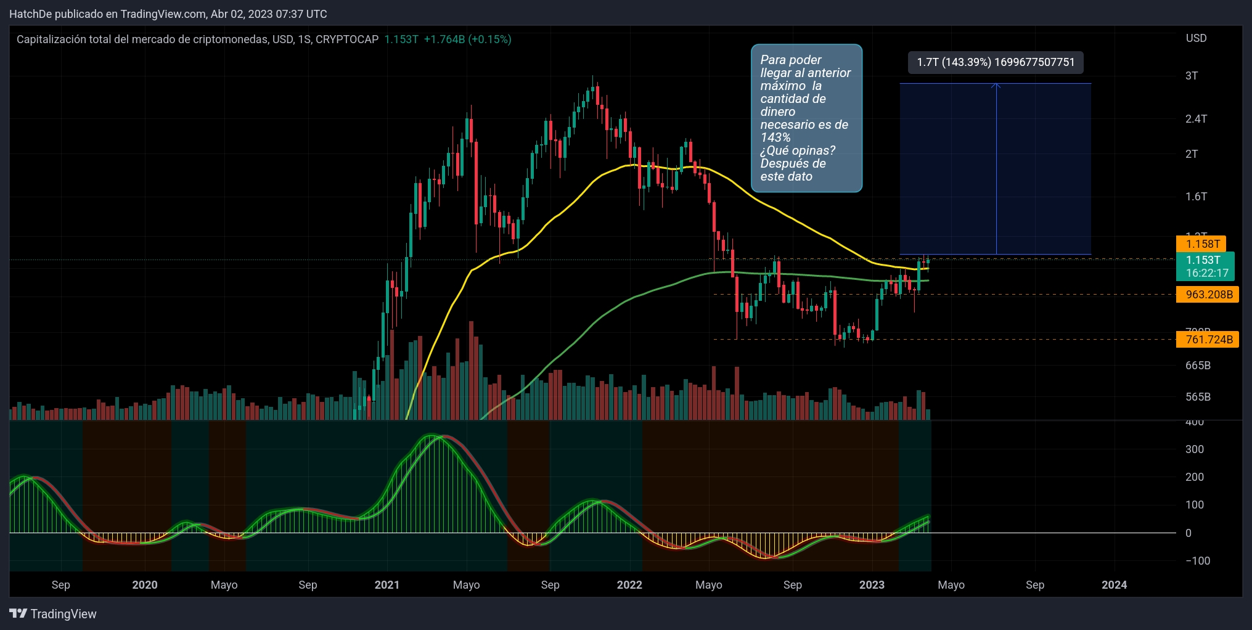Click the 3T tick on price axis
The image size is (1252, 630).
(x=1191, y=76)
